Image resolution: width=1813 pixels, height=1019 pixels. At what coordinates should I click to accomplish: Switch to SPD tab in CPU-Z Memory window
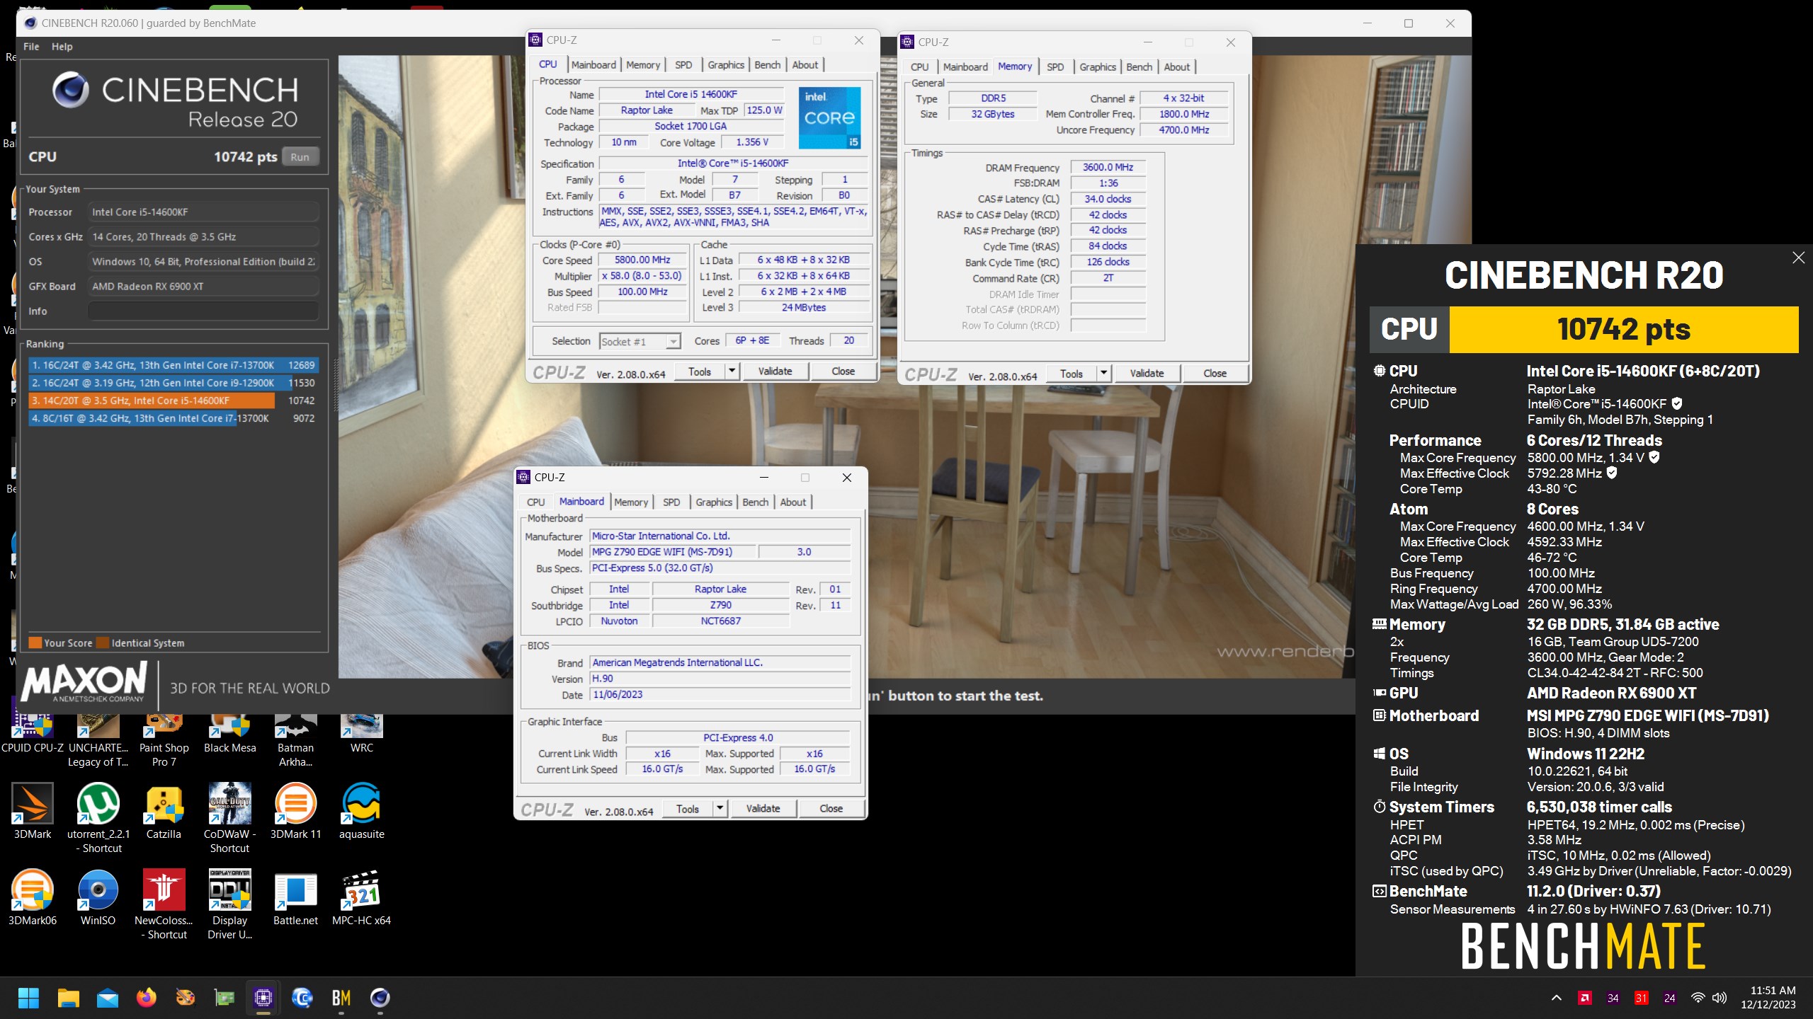1055,67
